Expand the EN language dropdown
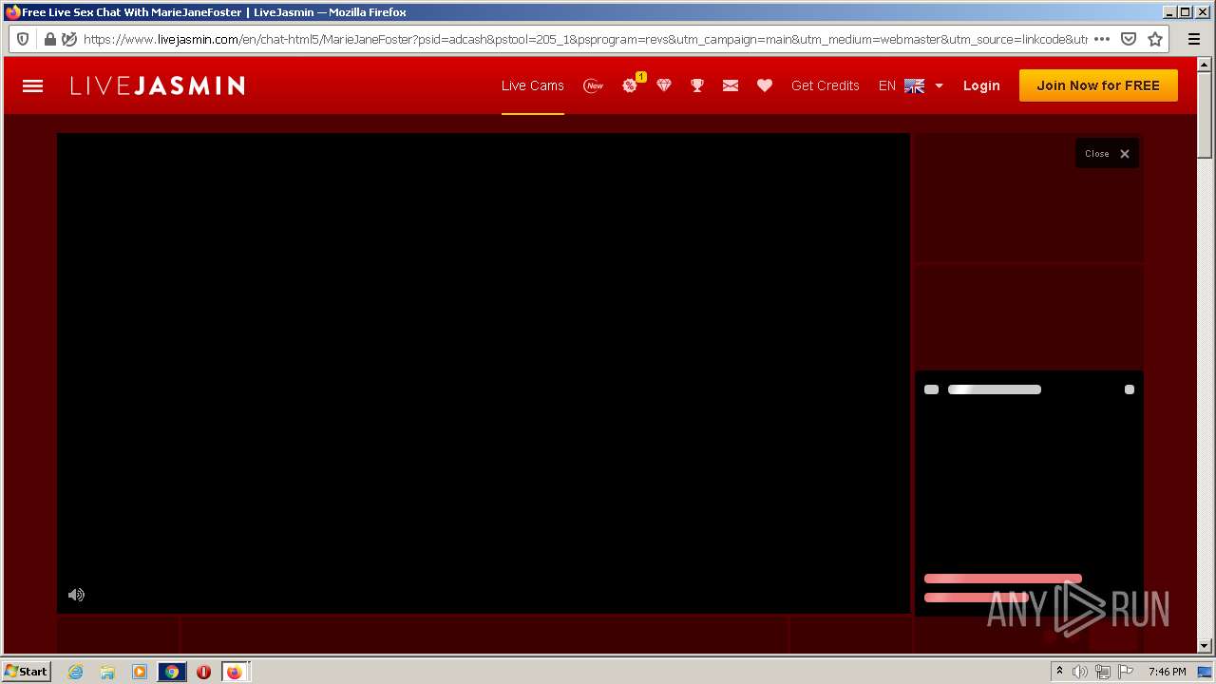Image resolution: width=1216 pixels, height=684 pixels. point(911,85)
